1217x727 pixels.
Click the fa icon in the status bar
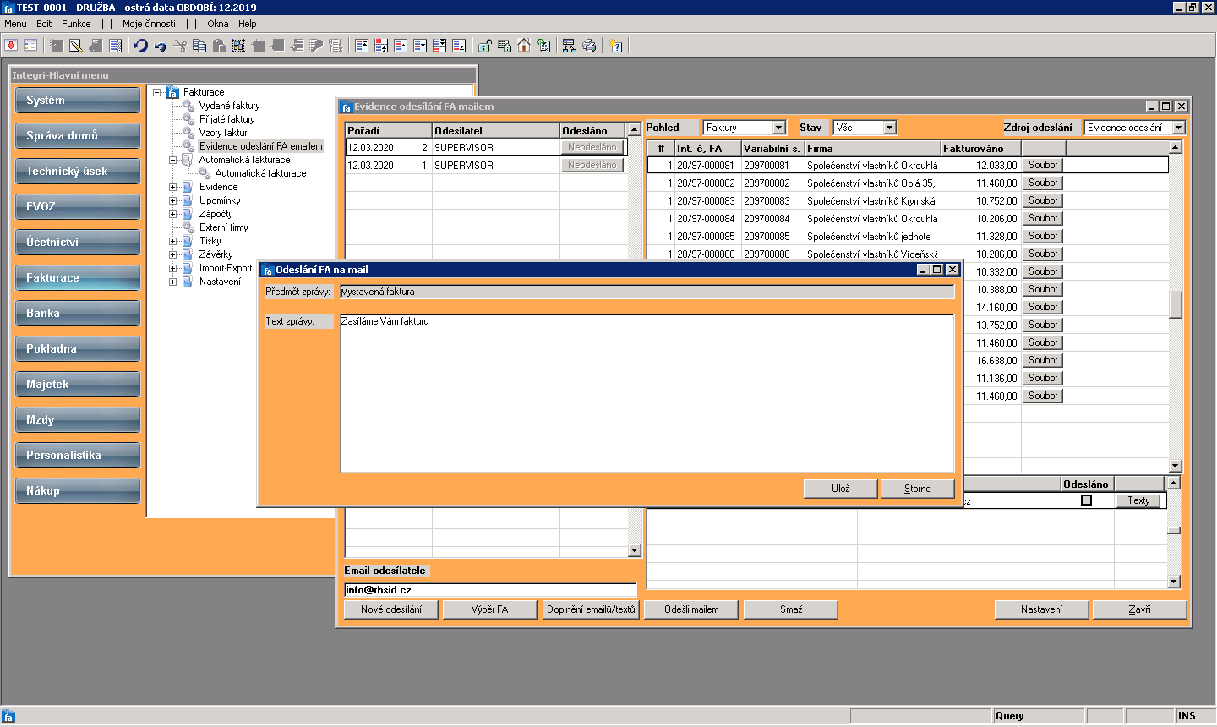tap(8, 717)
